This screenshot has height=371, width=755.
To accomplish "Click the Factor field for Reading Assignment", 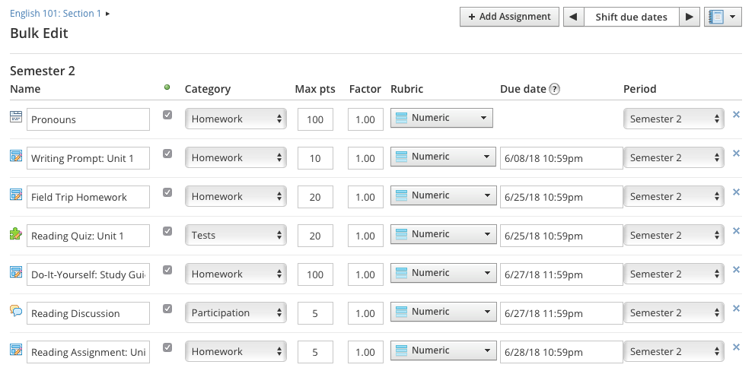I will point(365,352).
